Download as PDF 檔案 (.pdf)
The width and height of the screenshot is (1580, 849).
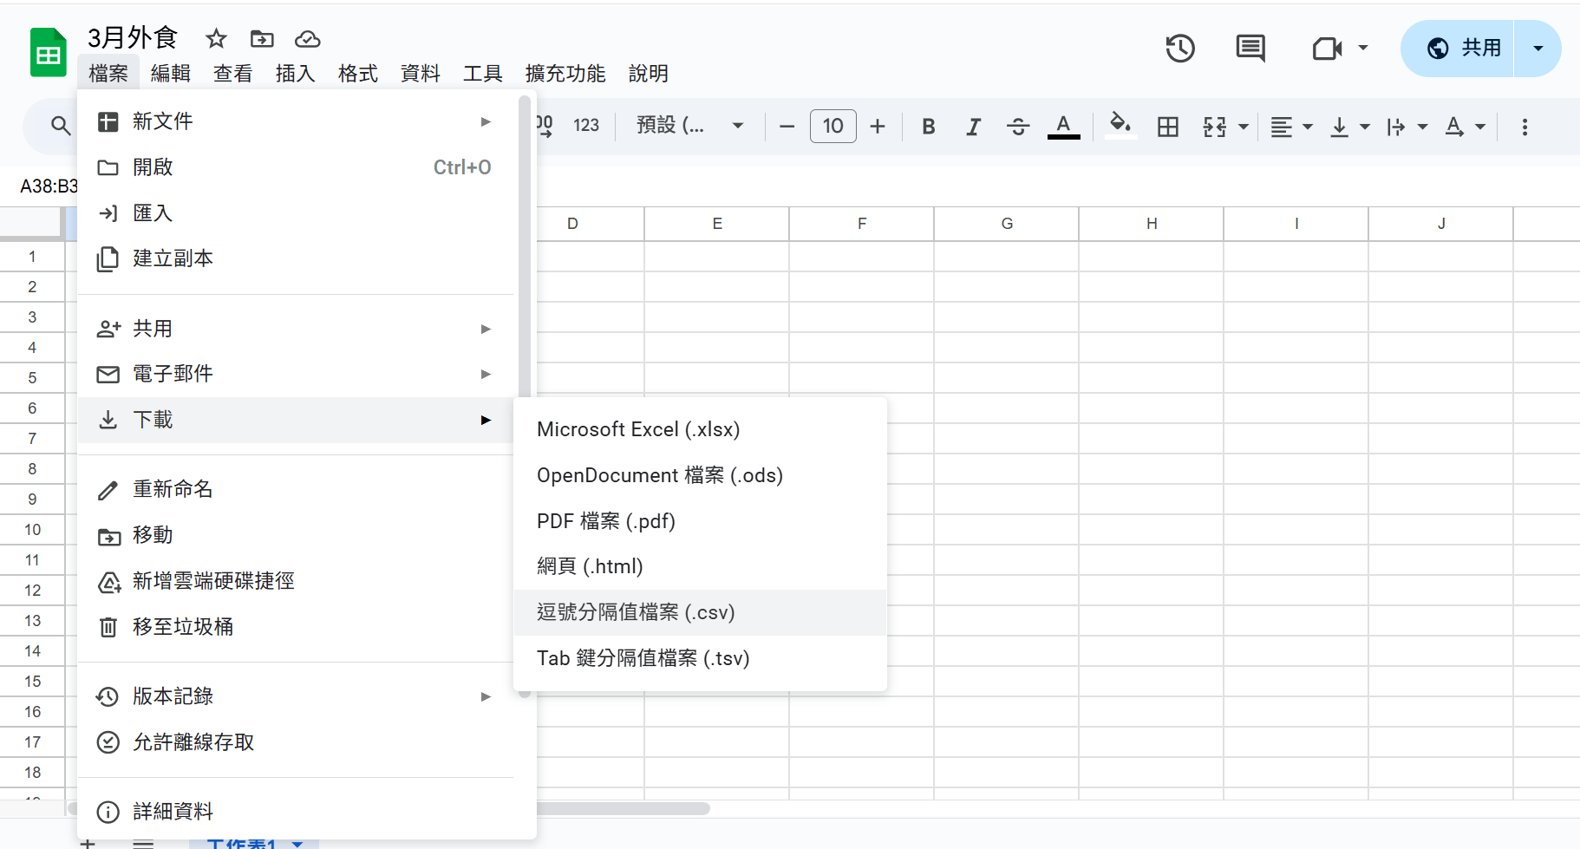[701, 521]
